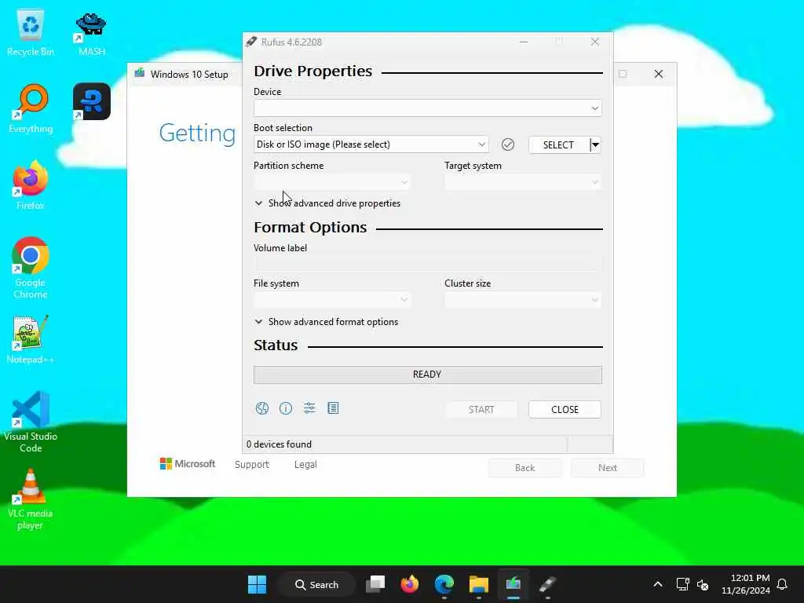Click Back in Windows 10 Setup

pos(524,468)
